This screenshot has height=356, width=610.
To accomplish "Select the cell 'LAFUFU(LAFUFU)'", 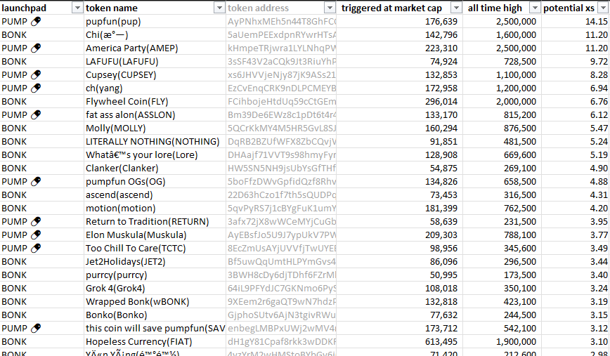I will pos(155,61).
